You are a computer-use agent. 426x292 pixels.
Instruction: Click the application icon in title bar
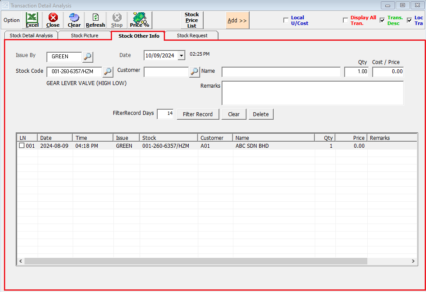5,5
